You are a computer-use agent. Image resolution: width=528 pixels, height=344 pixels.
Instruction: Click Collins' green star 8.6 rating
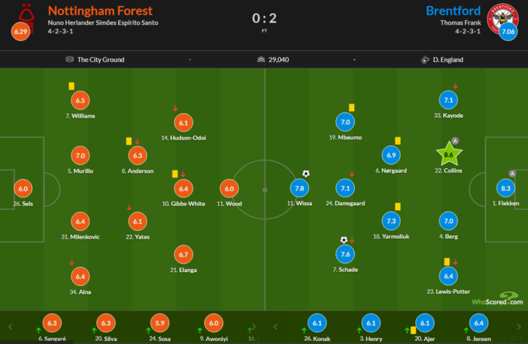(448, 155)
